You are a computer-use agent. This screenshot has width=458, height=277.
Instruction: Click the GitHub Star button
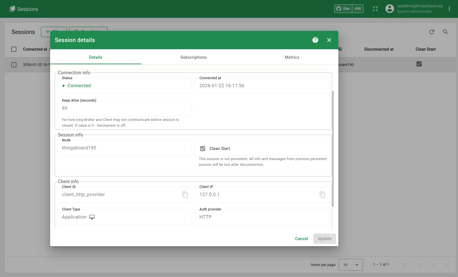pos(343,9)
